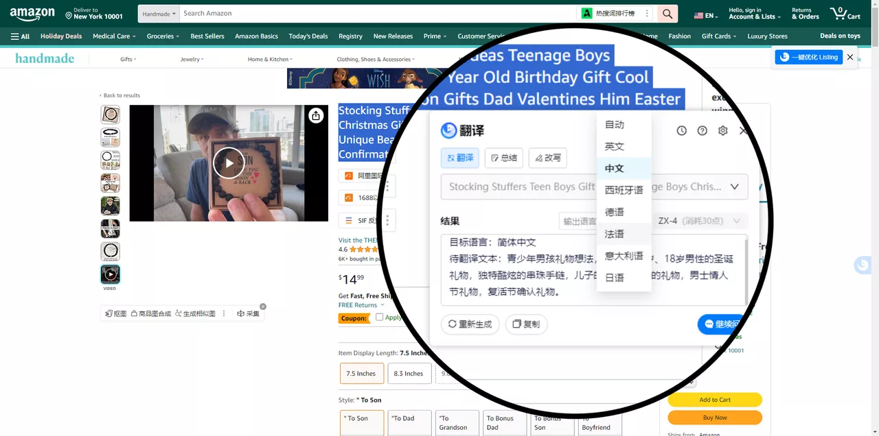
Task: Click the Back to results link
Action: [122, 95]
